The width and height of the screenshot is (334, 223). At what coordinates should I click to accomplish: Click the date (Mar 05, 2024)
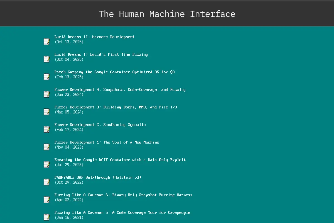(x=69, y=112)
